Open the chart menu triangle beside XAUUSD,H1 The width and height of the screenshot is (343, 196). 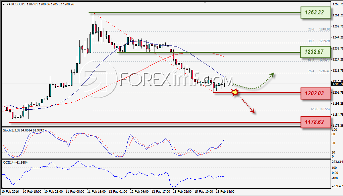pos(4,4)
